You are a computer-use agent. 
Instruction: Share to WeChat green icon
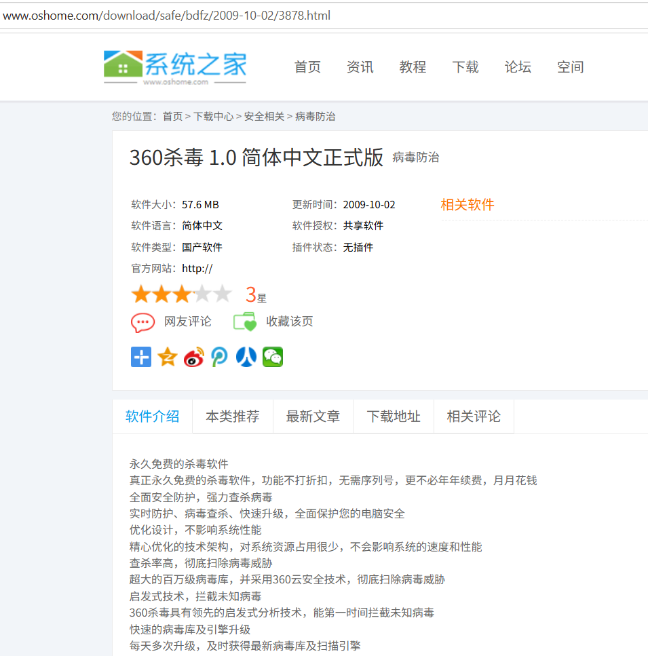[273, 357]
